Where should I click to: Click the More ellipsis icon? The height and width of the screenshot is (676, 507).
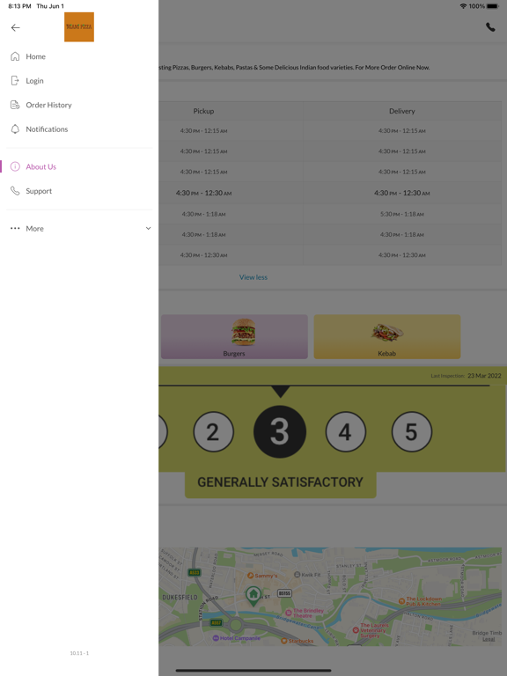coord(15,228)
